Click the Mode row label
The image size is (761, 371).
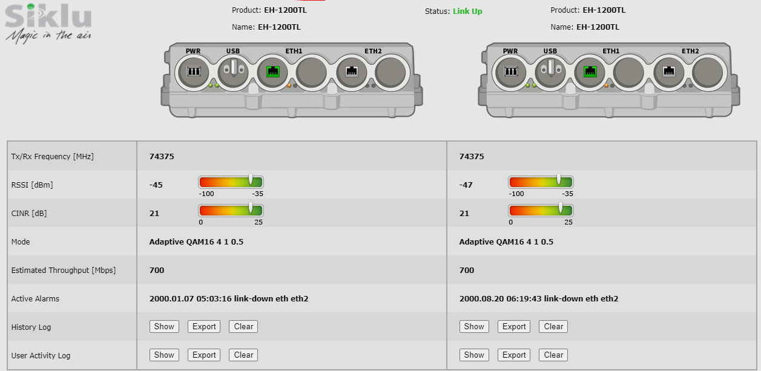[21, 242]
